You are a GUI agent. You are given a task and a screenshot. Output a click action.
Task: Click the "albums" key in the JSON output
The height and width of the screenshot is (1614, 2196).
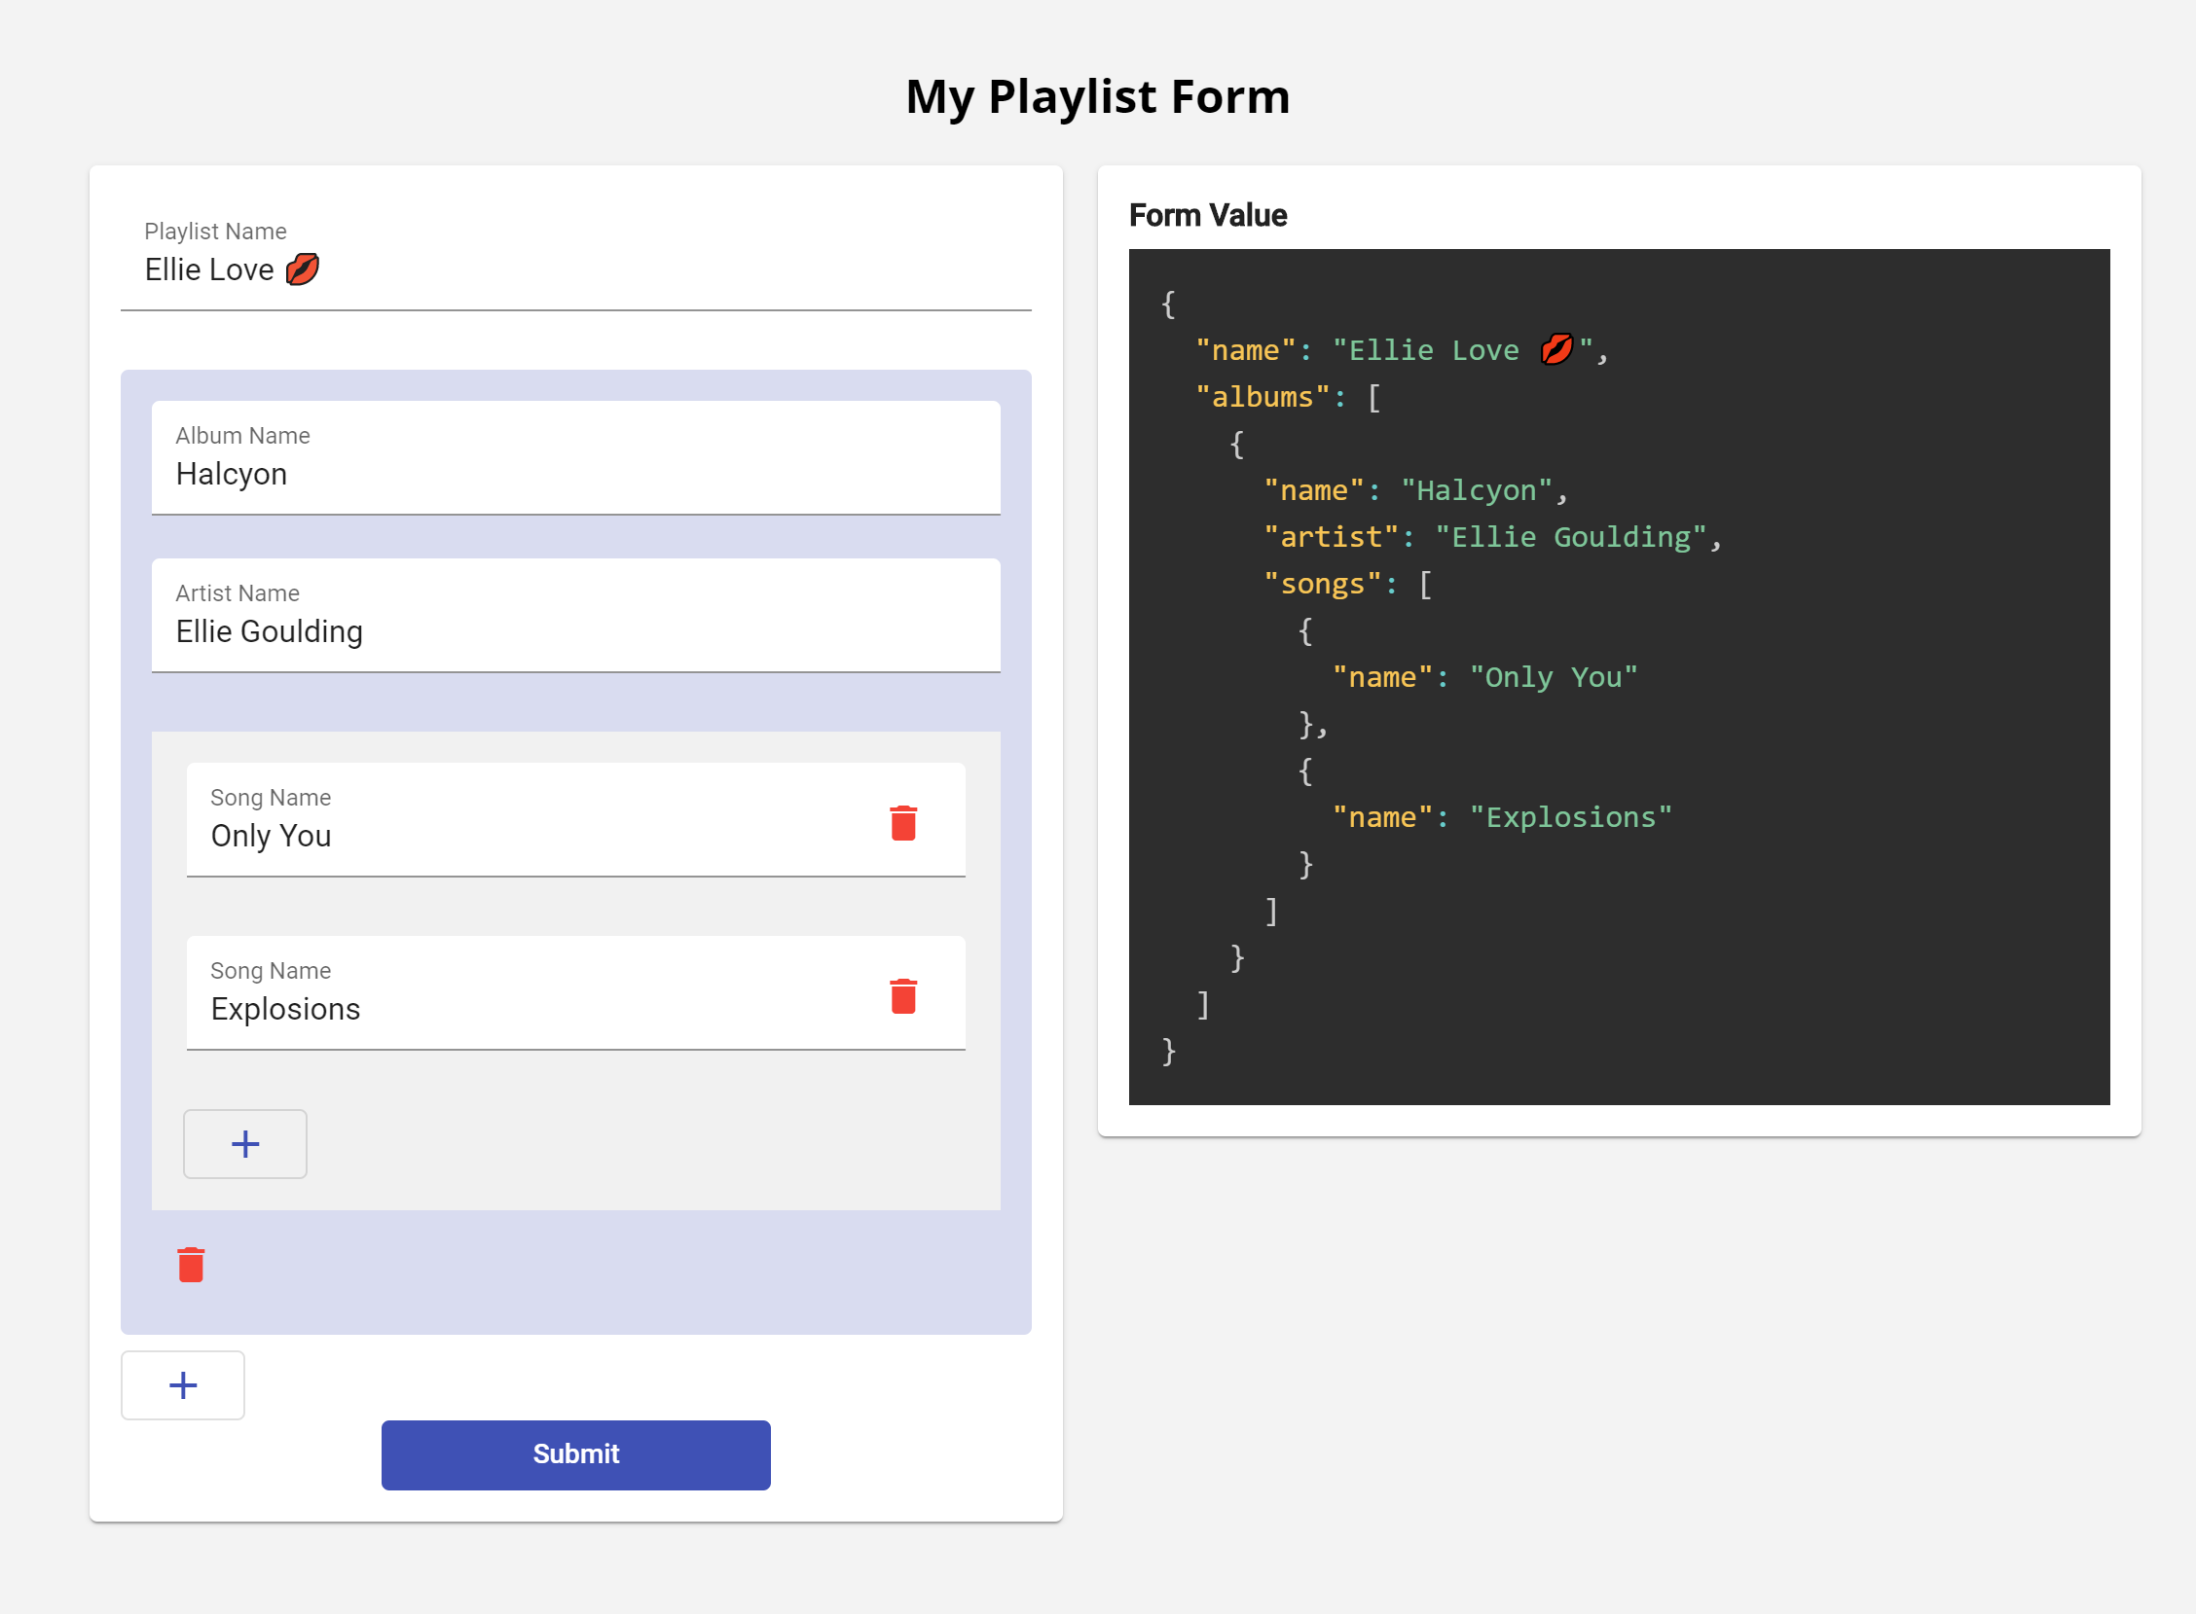pyautogui.click(x=1262, y=398)
